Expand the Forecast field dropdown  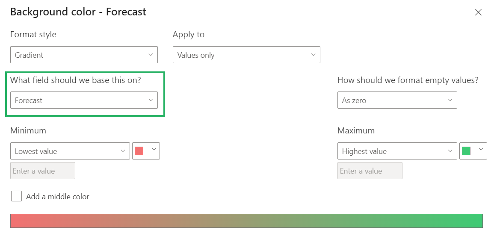click(x=84, y=100)
